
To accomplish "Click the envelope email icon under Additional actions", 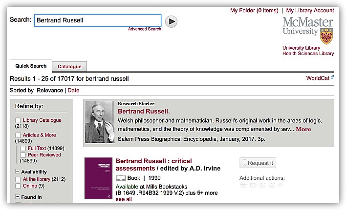I will click(253, 185).
